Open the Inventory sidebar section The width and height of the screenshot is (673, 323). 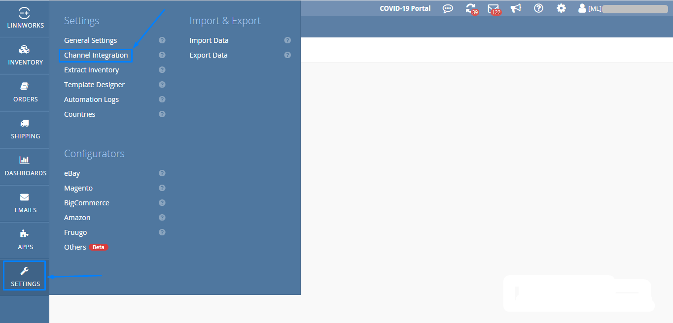[25, 56]
